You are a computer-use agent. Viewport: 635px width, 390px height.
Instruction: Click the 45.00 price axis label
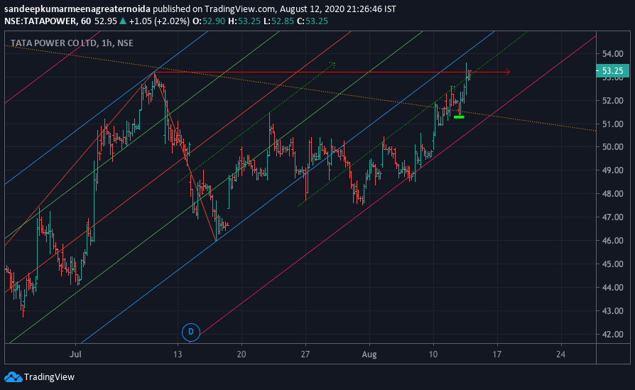pos(613,264)
